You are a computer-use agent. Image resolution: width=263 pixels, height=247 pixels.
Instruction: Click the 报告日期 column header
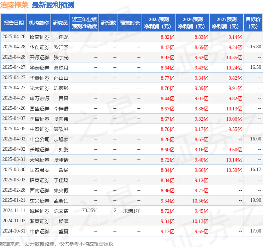pos(13,23)
